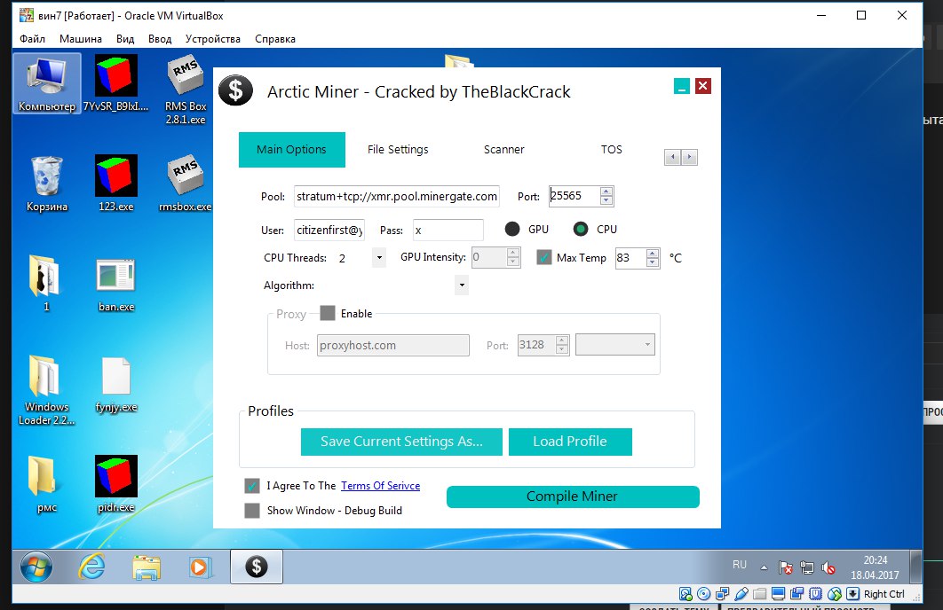This screenshot has height=610, width=943.
Task: Click the RMS Box 2.8.1.exe desktop icon
Action: tap(185, 83)
